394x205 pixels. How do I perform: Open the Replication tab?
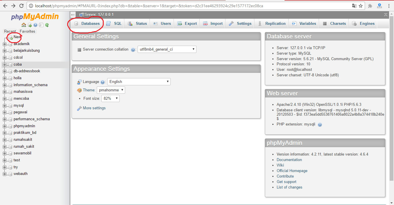(272, 24)
